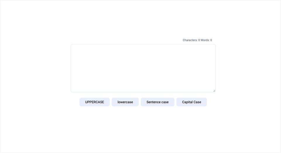Choose the Capital Case button
Viewport: 281px width, 153px height.
click(191, 102)
